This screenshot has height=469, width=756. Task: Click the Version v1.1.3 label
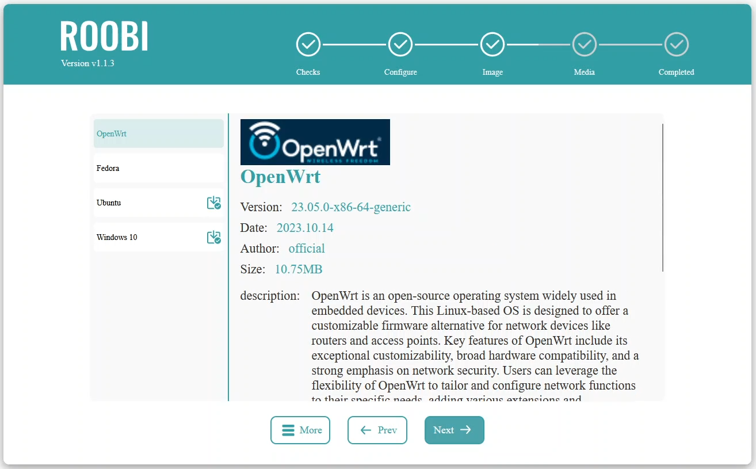click(x=87, y=63)
